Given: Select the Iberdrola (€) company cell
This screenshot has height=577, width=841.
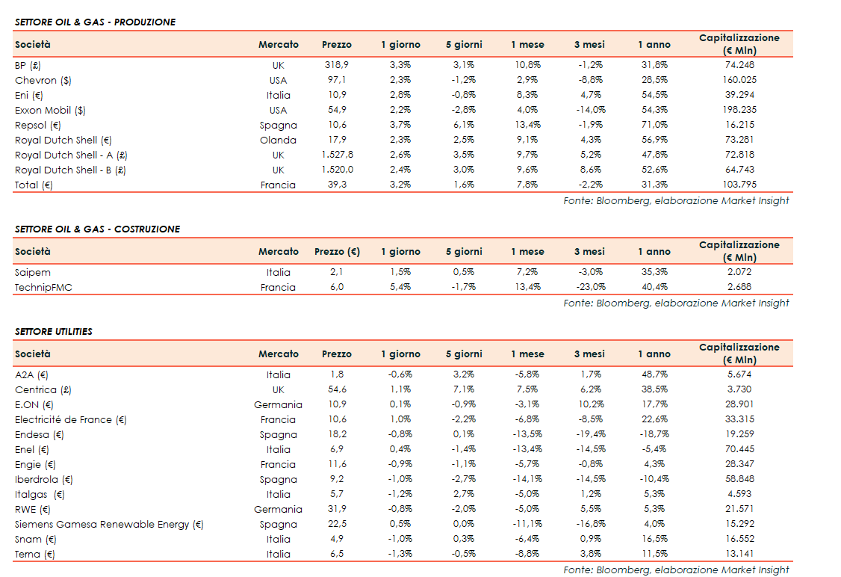Looking at the screenshot, I should [x=44, y=479].
